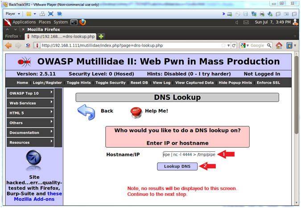Screen dimensions: 301x208
Task: Open the Places menu
Action: 45,22
